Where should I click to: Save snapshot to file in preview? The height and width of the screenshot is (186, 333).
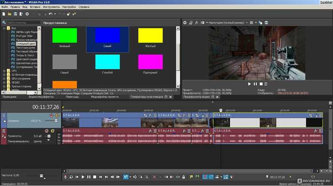click(x=266, y=23)
